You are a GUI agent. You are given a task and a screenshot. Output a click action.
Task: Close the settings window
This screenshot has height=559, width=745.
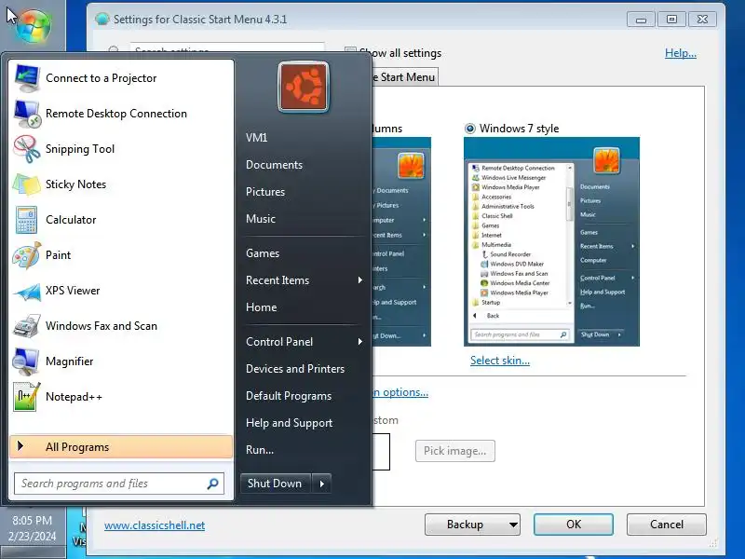click(x=702, y=20)
